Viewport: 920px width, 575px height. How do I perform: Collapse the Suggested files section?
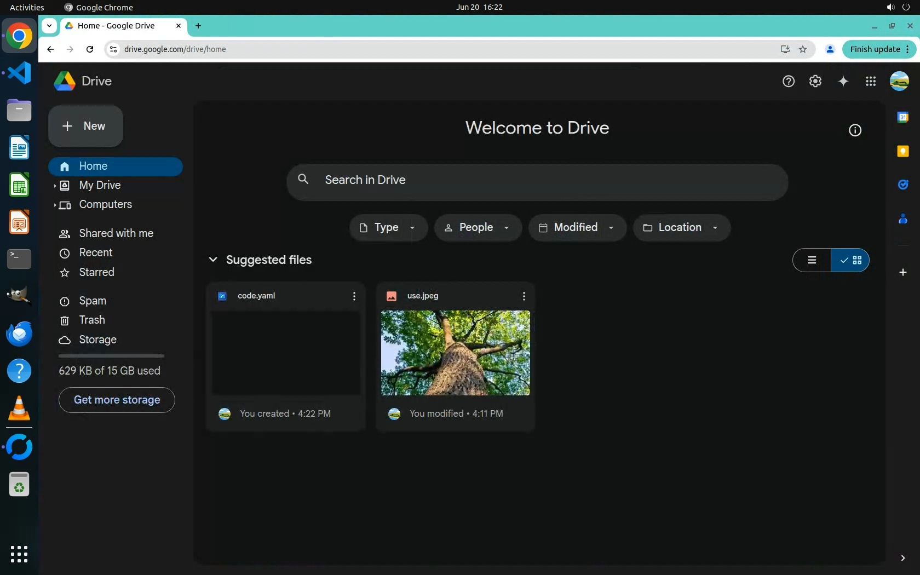pos(213,260)
